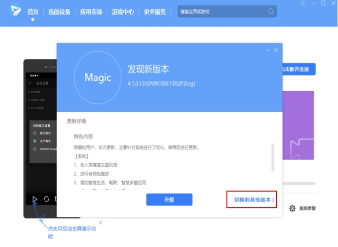Click the back arrow in phone preview
Viewport: 338px width, 247px height.
point(30,83)
